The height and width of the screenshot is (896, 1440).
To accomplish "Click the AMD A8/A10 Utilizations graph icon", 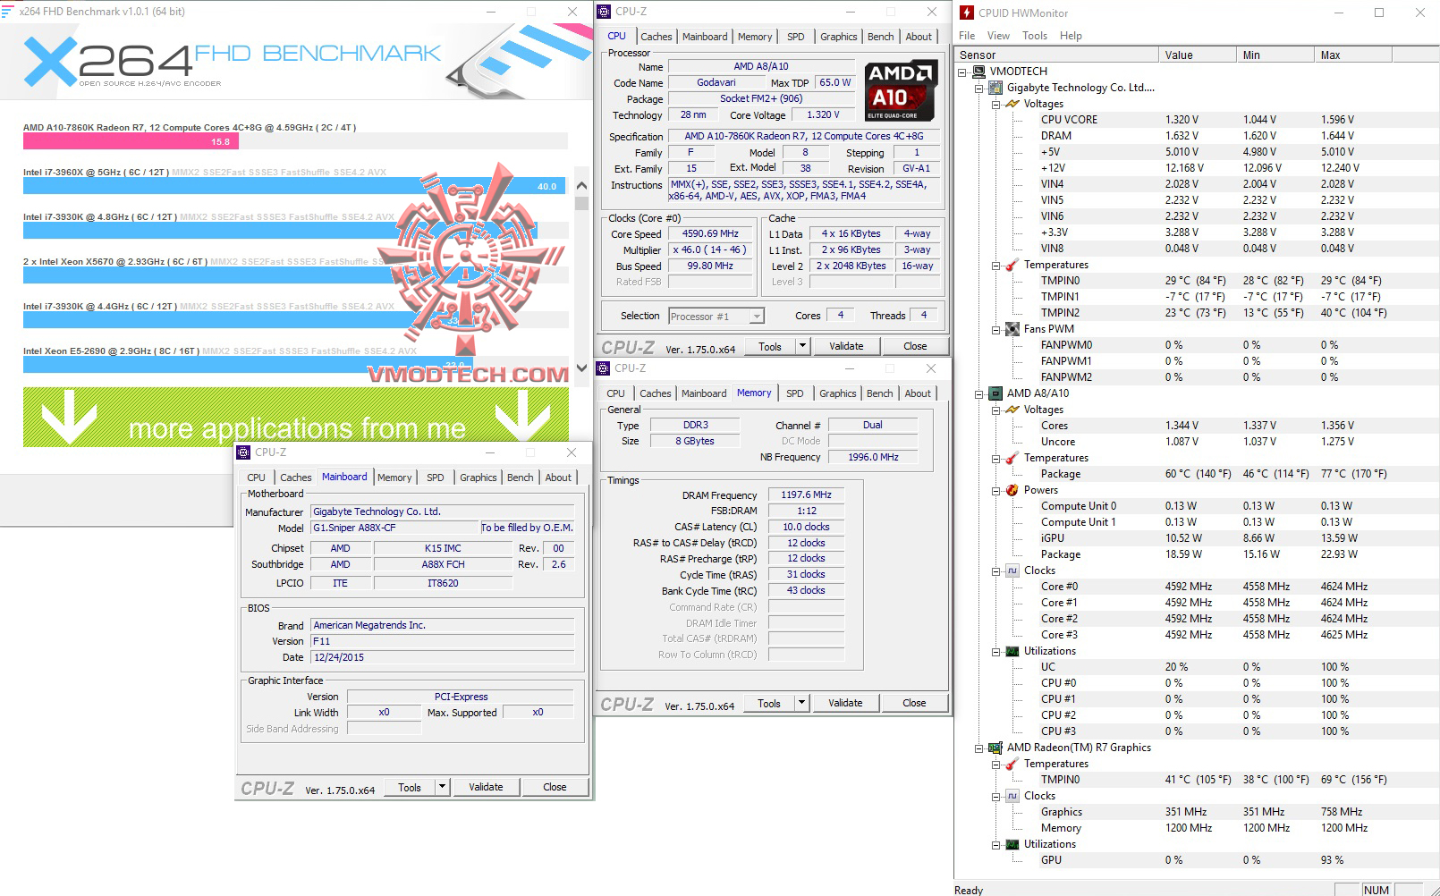I will click(x=1012, y=651).
